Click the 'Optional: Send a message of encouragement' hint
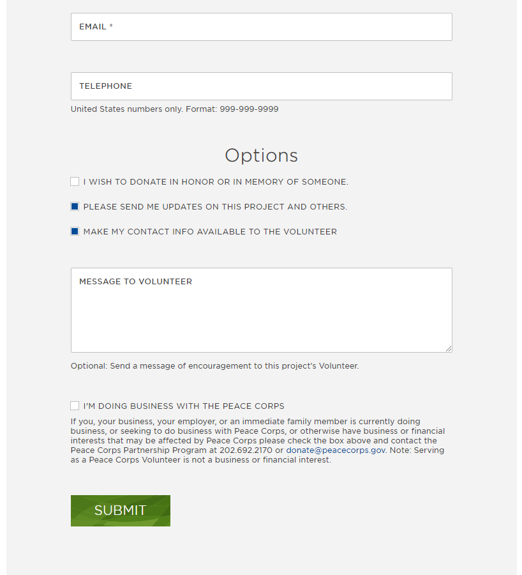Viewport: 522px width, 575px height. [x=214, y=367]
